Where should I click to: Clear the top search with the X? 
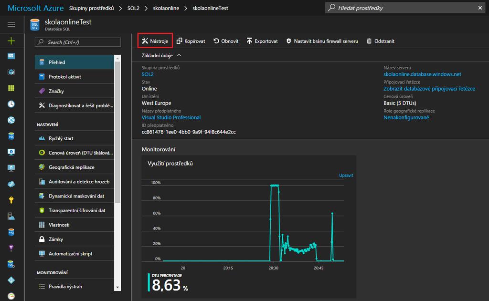480,8
